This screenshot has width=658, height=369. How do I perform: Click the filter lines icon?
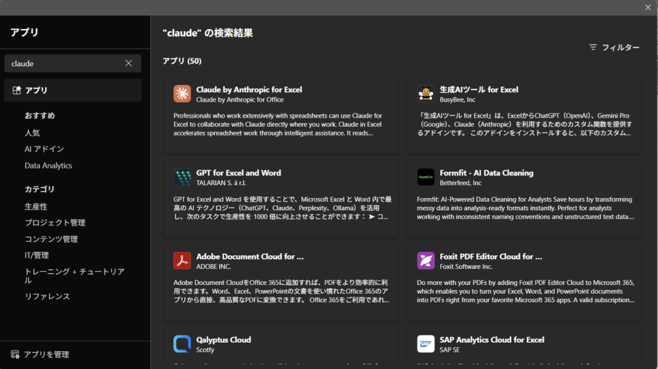(x=593, y=48)
